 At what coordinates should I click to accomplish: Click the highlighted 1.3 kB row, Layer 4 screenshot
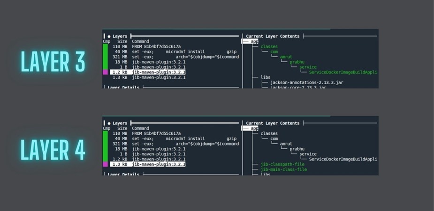click(148, 164)
